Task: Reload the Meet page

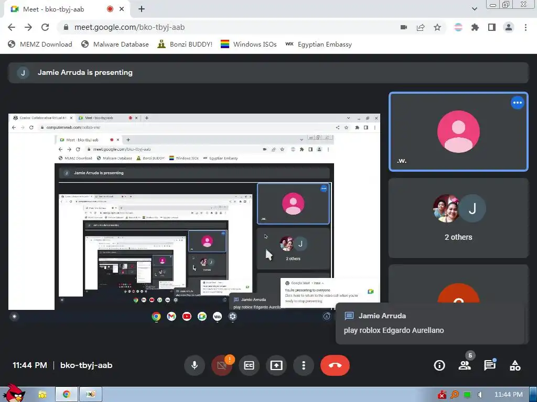Action: coord(45,27)
